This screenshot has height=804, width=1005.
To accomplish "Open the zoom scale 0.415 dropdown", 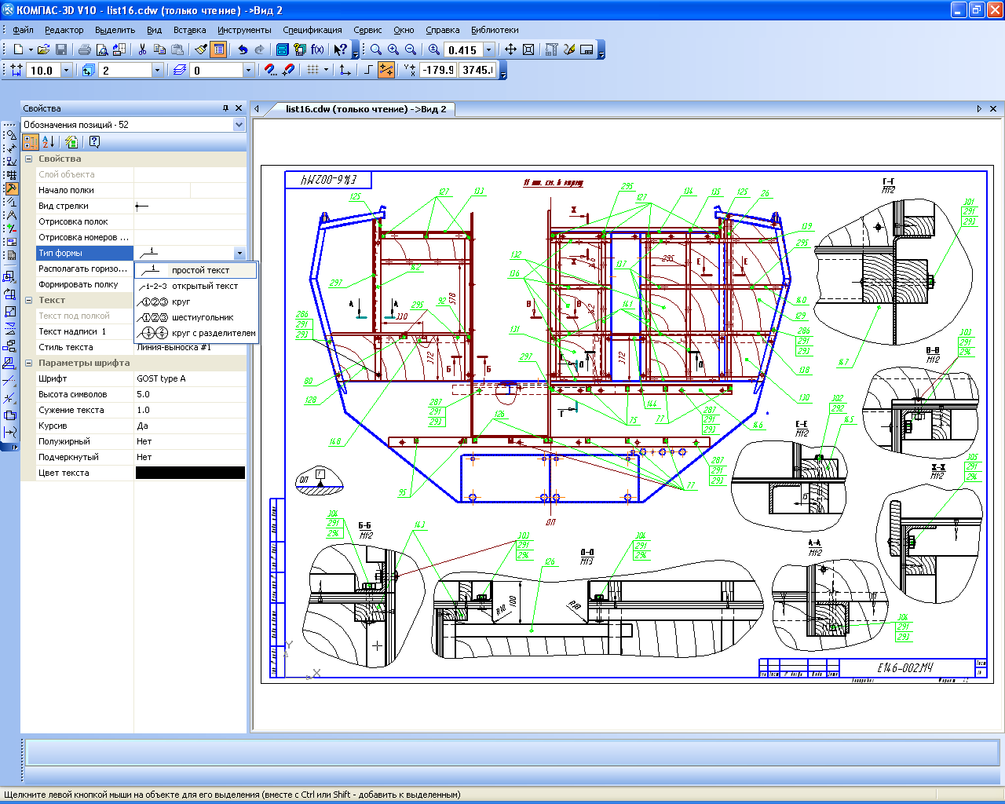I will (x=488, y=49).
